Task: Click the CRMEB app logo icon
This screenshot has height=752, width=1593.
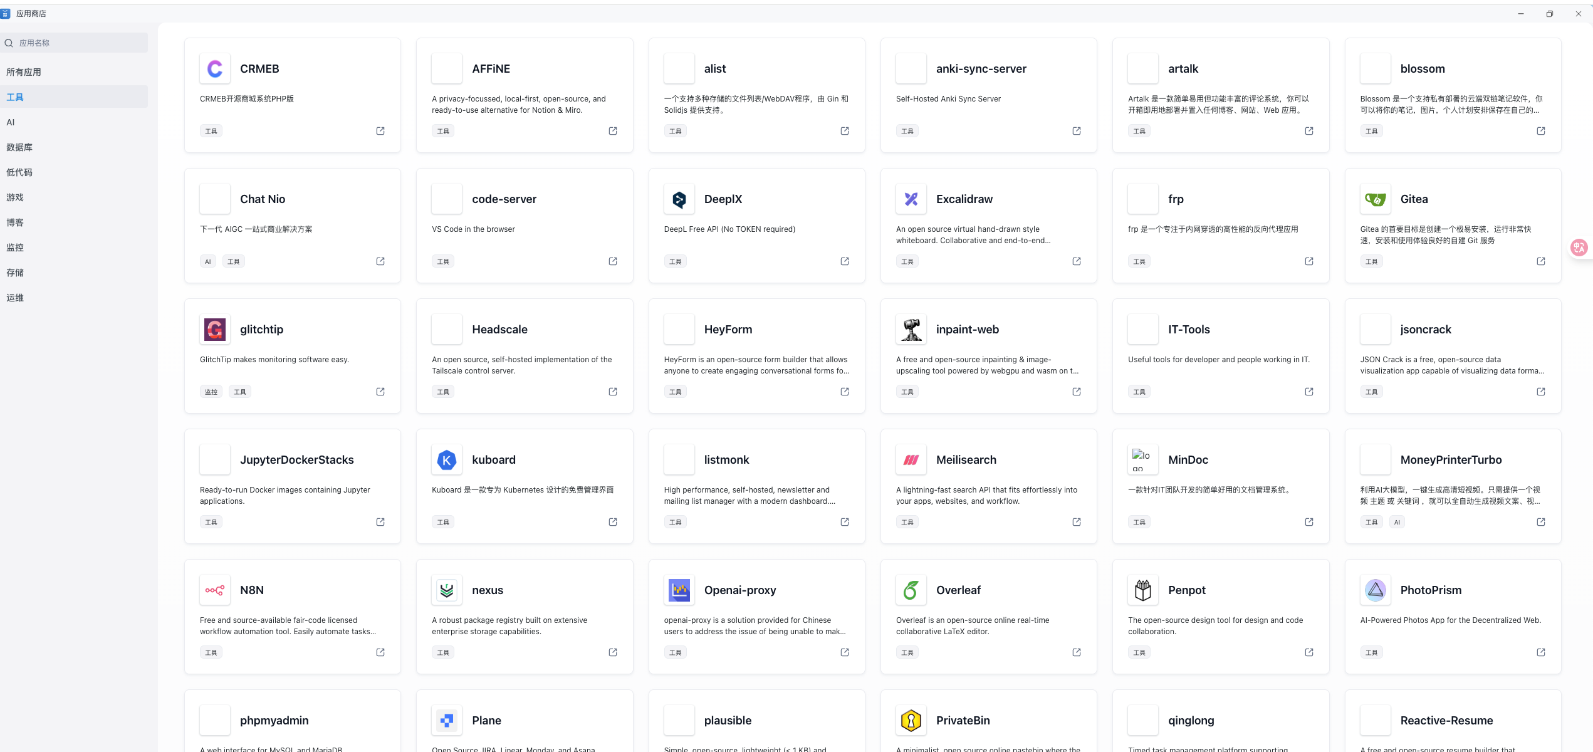Action: click(214, 69)
